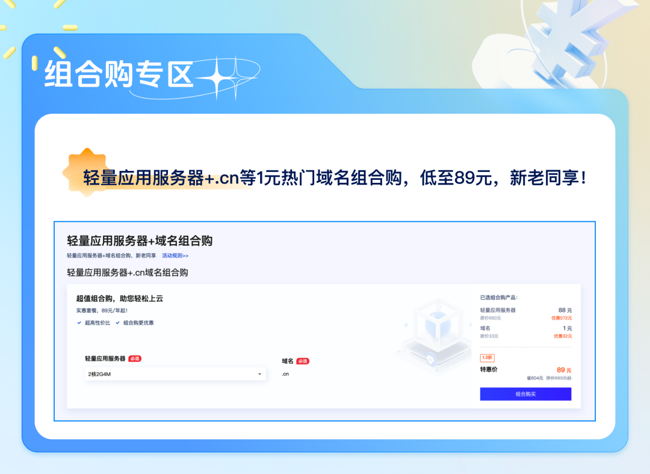Click the bold "轻量应用服务器+域名组合购" section heading
This screenshot has height=474, width=650.
tap(140, 241)
